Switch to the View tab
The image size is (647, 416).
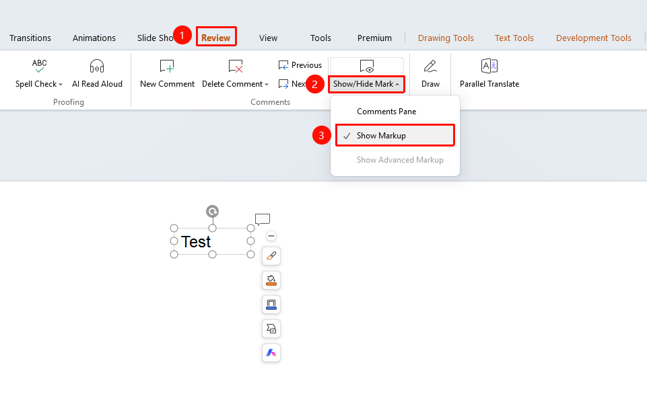(268, 38)
